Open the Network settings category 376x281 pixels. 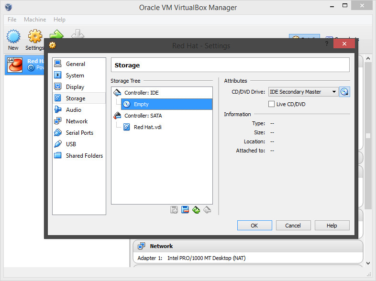coord(79,121)
